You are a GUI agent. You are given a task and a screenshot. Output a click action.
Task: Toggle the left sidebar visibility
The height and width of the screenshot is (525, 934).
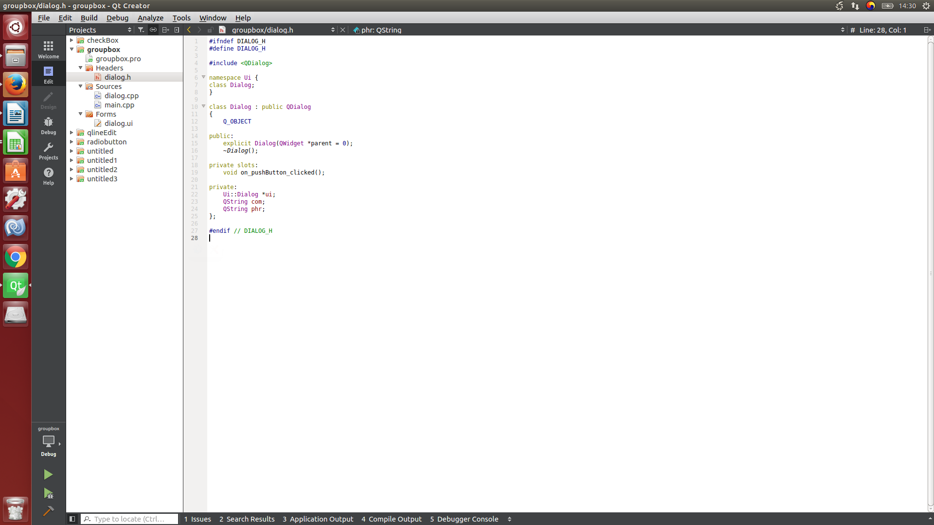pyautogui.click(x=72, y=519)
